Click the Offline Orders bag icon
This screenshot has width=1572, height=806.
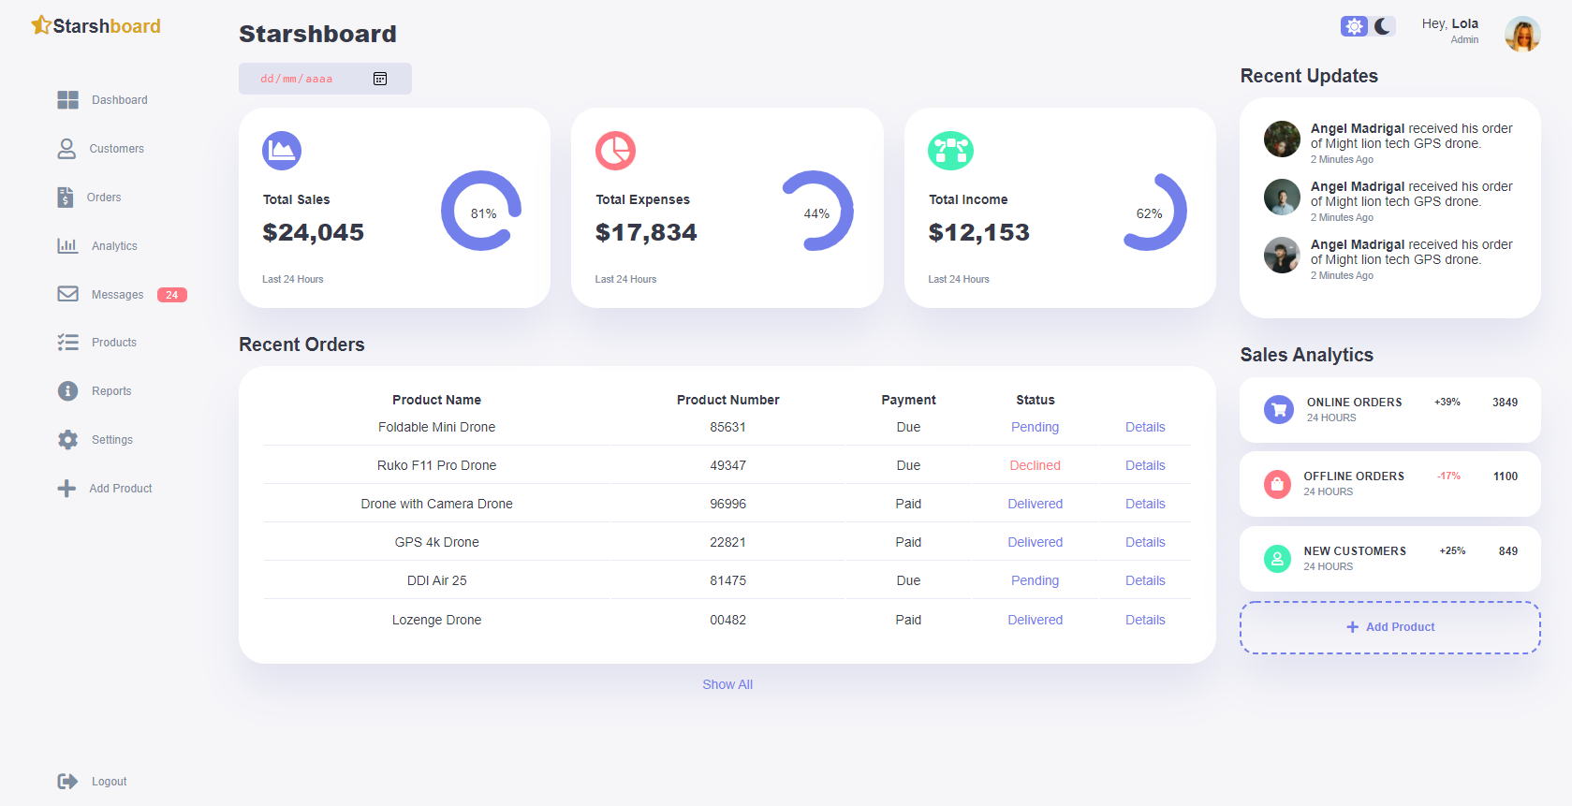[1277, 484]
